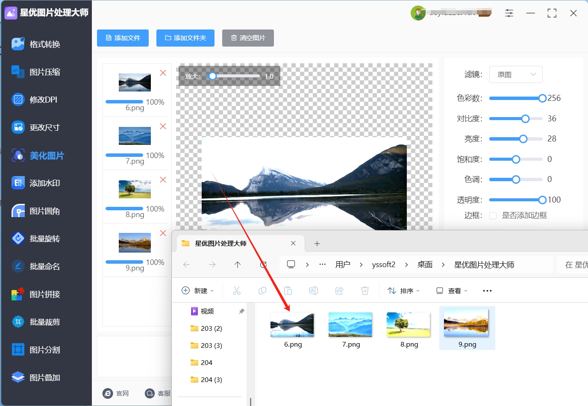Close the 星优图片处理大师 Explorer tab
The width and height of the screenshot is (588, 406).
point(293,243)
